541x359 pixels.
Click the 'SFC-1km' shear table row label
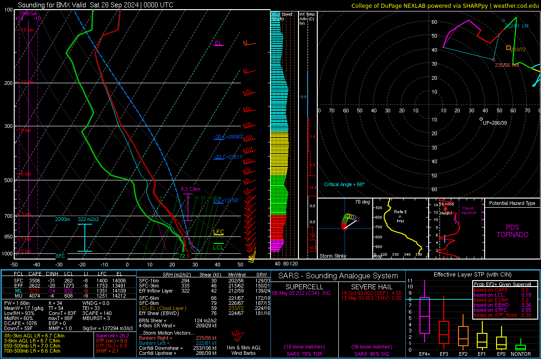coord(149,281)
